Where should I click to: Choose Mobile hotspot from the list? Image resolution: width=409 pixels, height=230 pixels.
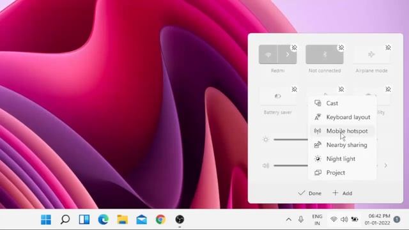(x=342, y=131)
